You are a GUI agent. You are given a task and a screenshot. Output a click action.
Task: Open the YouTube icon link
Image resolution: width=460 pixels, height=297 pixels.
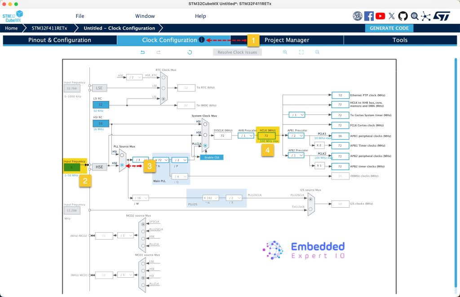tap(380, 16)
